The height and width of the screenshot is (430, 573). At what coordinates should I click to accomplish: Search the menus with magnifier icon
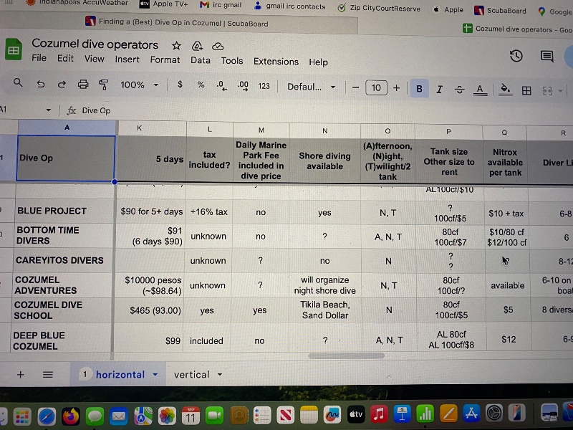pyautogui.click(x=18, y=84)
